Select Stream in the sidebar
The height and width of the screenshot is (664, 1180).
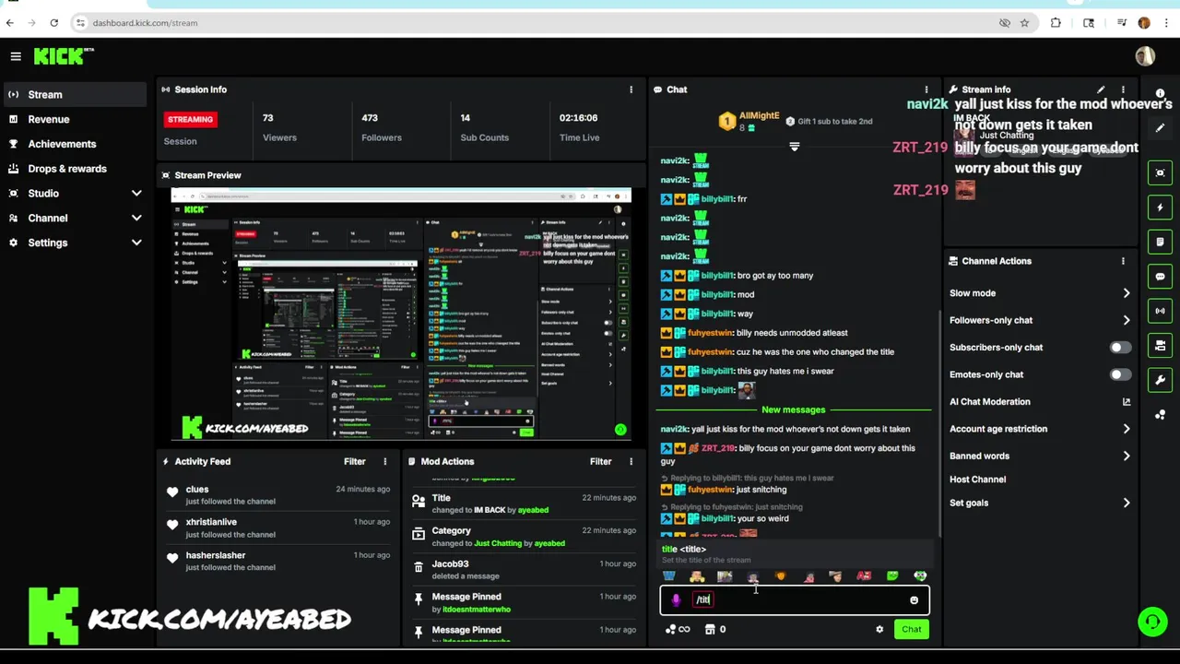pyautogui.click(x=75, y=94)
